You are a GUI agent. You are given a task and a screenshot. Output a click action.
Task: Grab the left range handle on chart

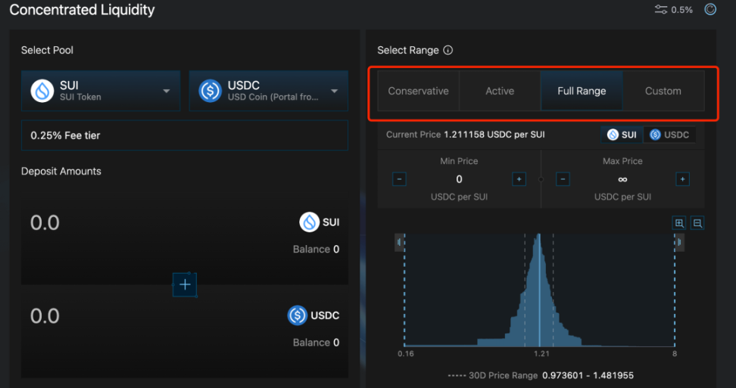400,242
